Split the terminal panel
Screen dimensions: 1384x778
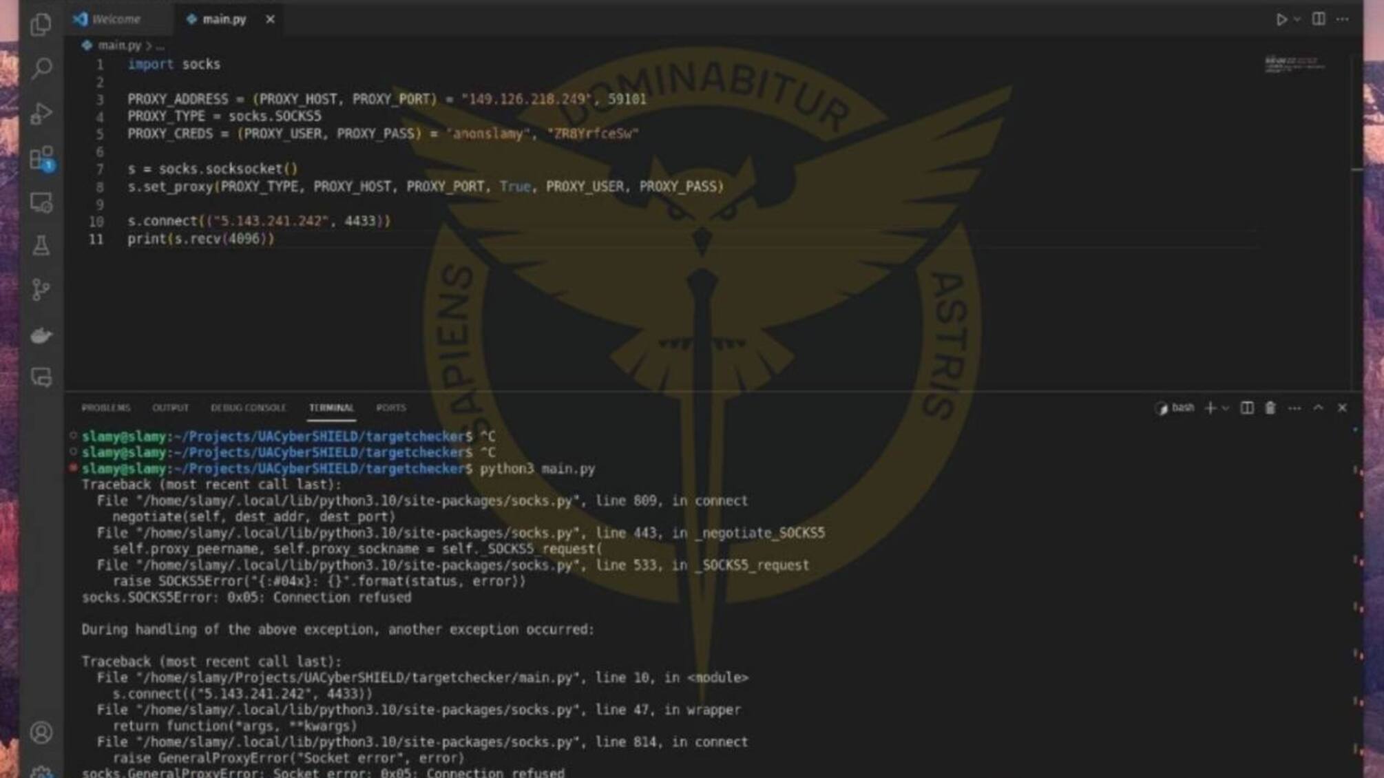[1247, 408]
